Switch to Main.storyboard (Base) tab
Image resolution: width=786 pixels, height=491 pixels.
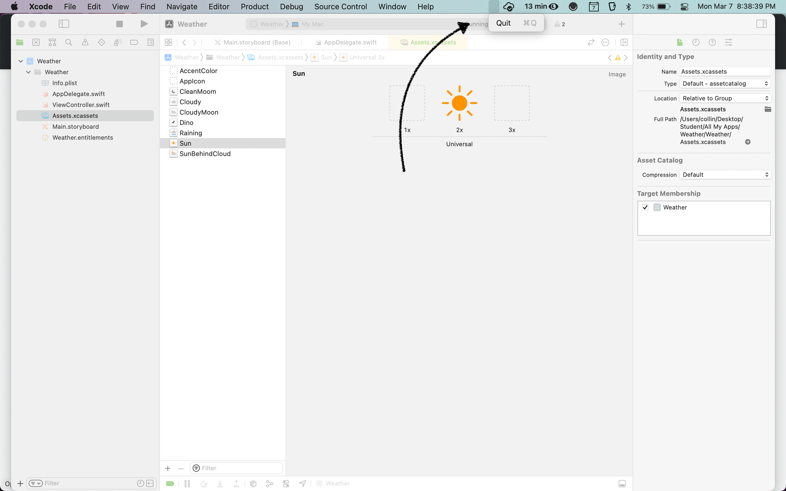coord(252,42)
